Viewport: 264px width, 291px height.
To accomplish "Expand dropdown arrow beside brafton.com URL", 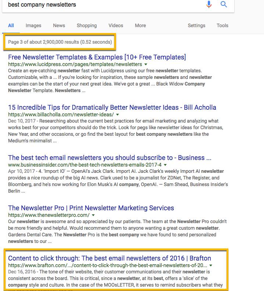I will 211,265.
